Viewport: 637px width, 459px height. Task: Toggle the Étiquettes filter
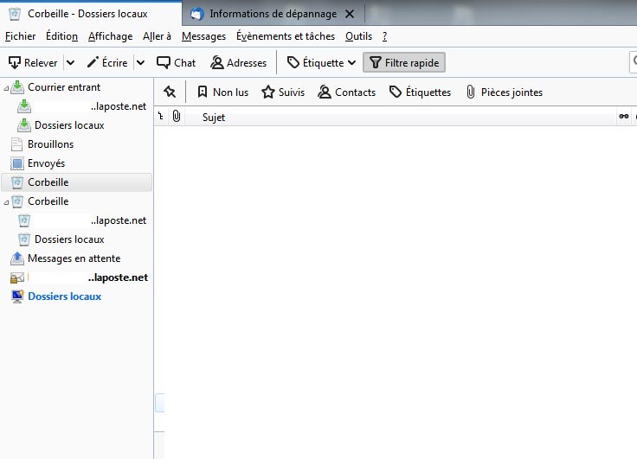coord(420,92)
